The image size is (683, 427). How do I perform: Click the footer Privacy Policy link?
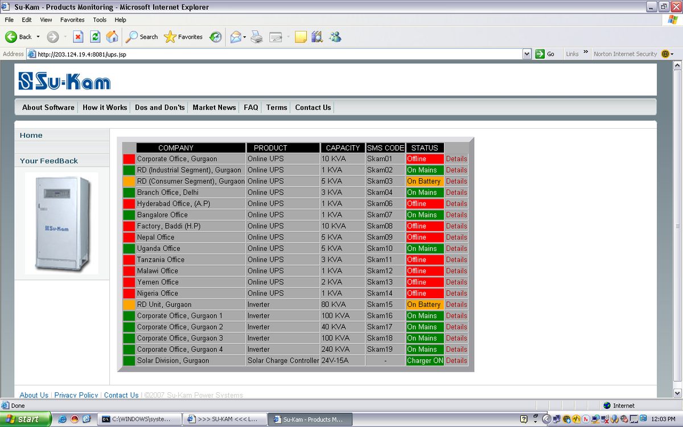coord(76,395)
